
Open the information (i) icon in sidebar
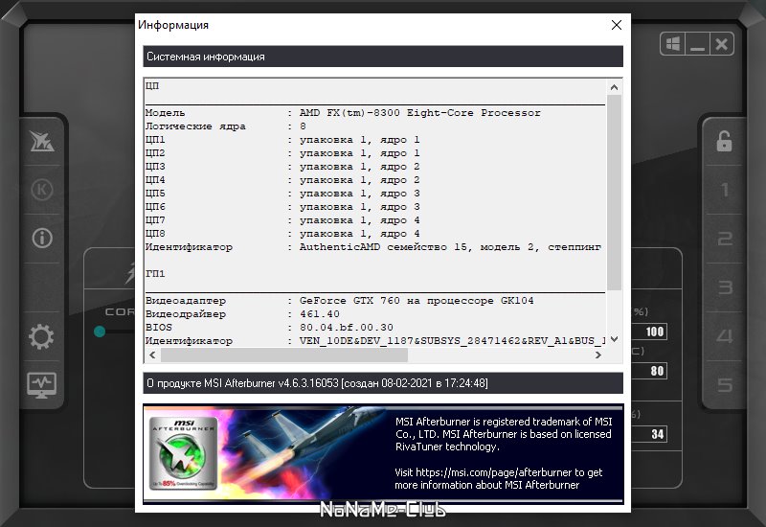[42, 238]
